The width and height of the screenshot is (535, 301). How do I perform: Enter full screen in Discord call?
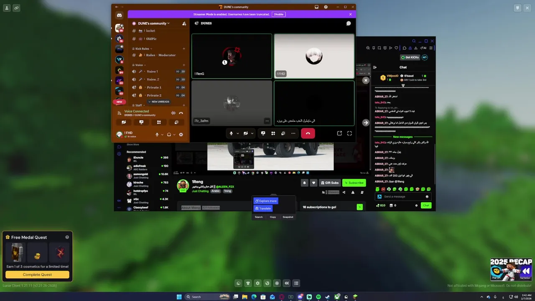[x=349, y=133]
